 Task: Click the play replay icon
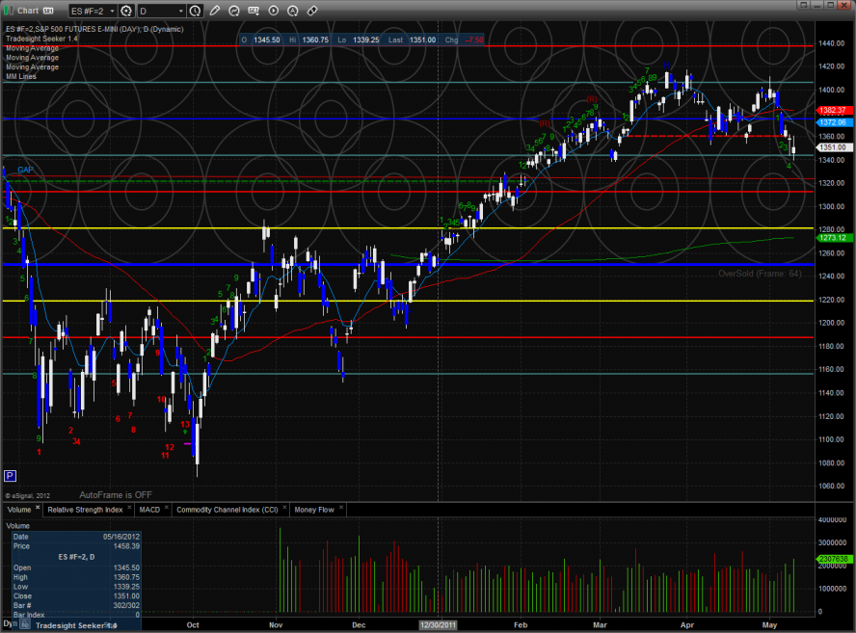point(274,11)
